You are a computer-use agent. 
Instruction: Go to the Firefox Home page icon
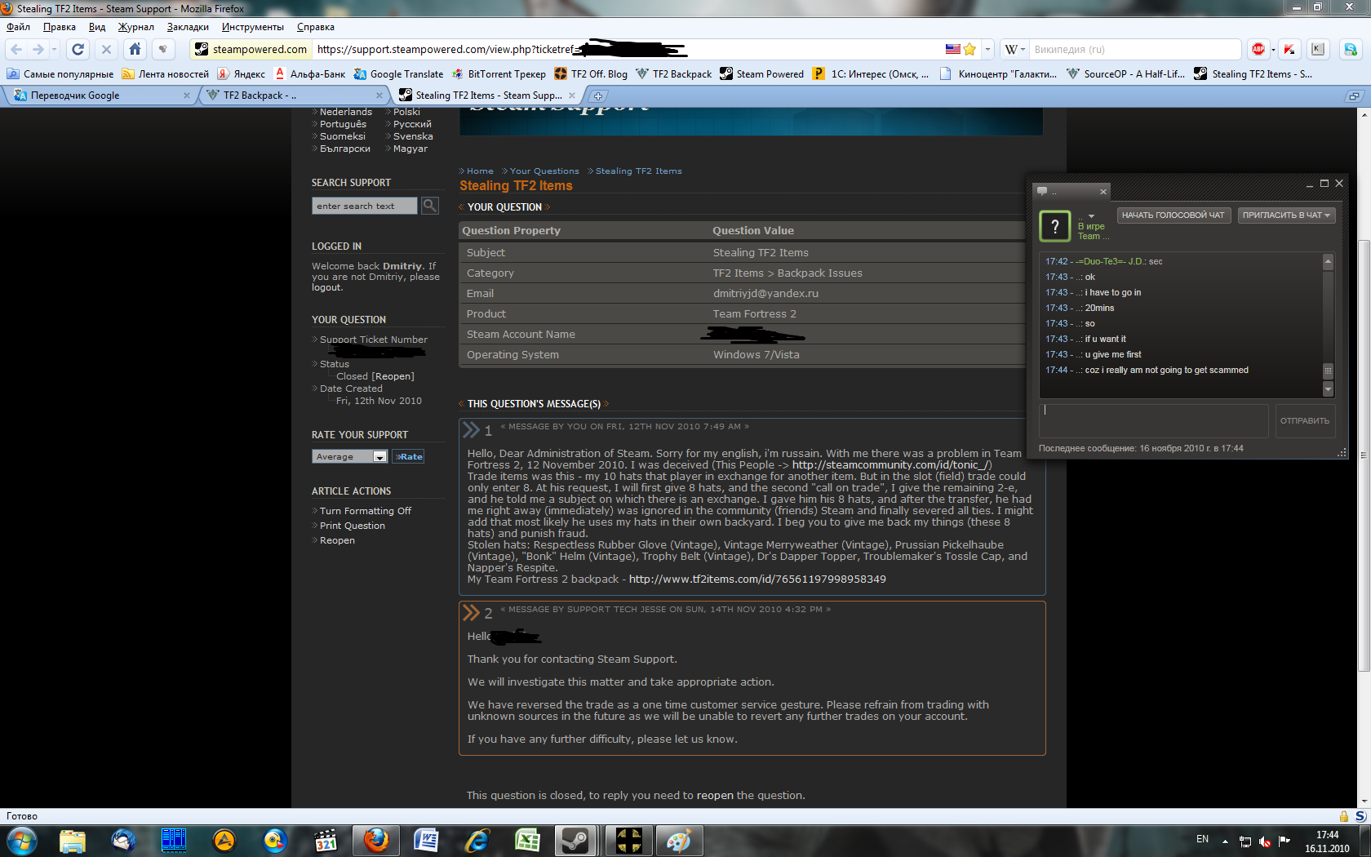coord(135,49)
